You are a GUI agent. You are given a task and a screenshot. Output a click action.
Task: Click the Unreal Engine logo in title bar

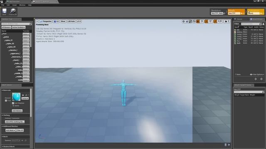2,2
